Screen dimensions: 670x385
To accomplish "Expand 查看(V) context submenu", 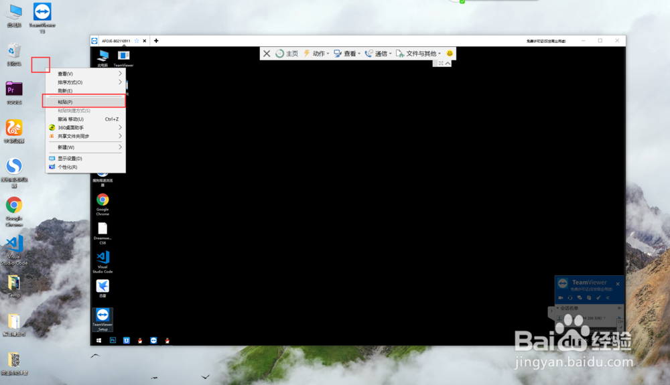I will pyautogui.click(x=85, y=74).
